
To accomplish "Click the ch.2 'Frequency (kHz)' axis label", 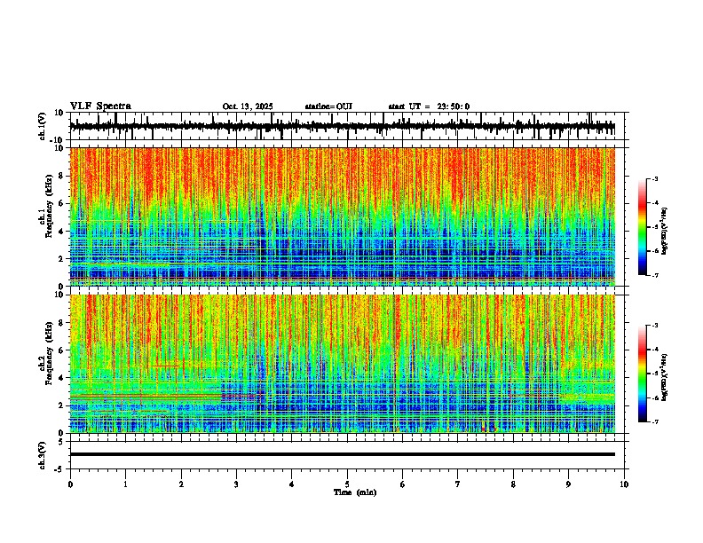I will (49, 353).
